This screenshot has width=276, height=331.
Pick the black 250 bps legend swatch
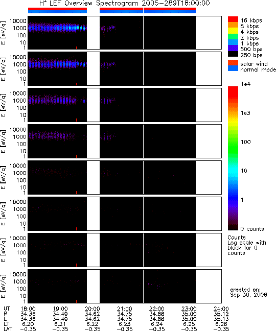[233, 54]
